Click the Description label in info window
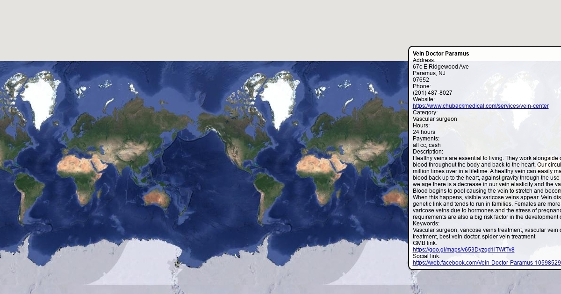 pos(427,152)
